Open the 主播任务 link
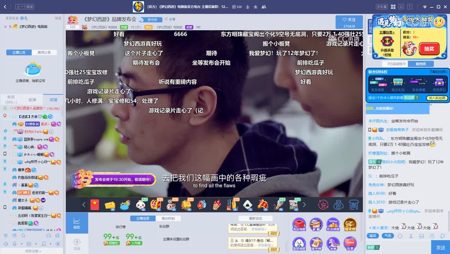 tap(386, 32)
